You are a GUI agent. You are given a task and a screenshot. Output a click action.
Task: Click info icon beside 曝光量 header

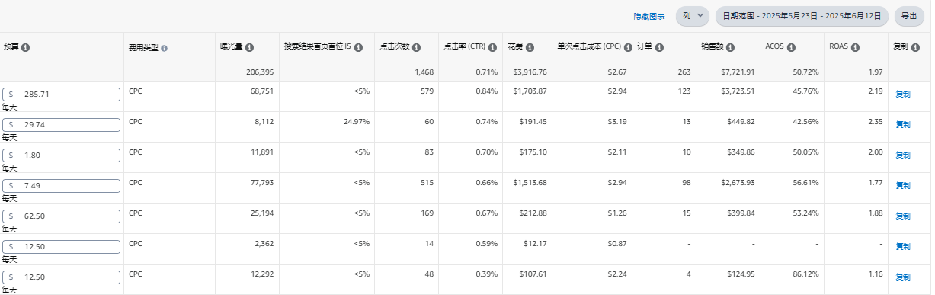tap(250, 47)
